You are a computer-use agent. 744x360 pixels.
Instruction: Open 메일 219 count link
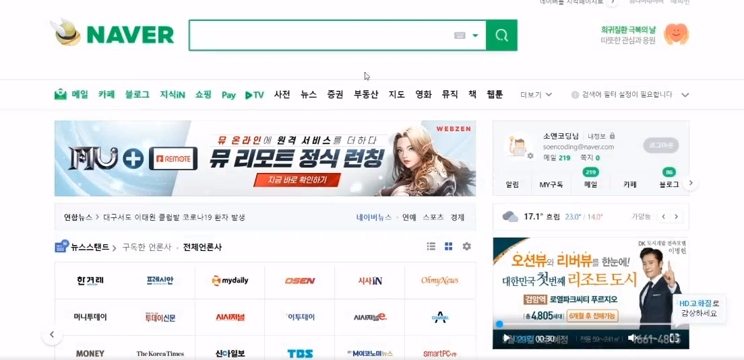[x=557, y=157]
